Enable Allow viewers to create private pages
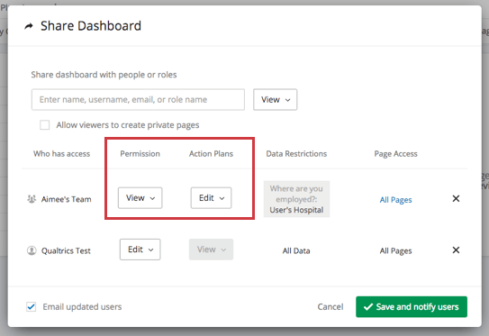The image size is (489, 336). 45,125
